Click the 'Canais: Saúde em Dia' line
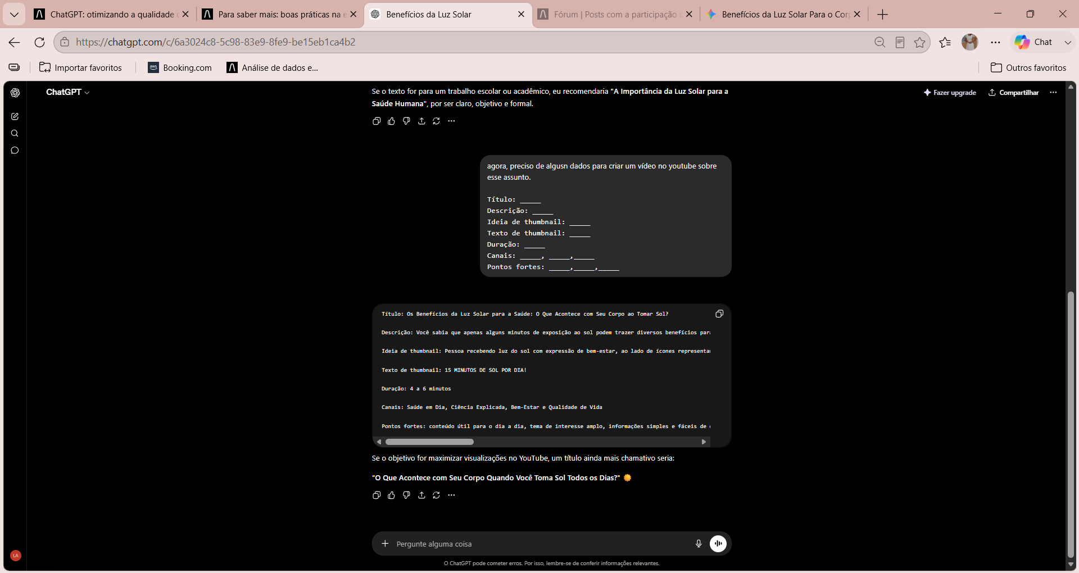 click(492, 407)
